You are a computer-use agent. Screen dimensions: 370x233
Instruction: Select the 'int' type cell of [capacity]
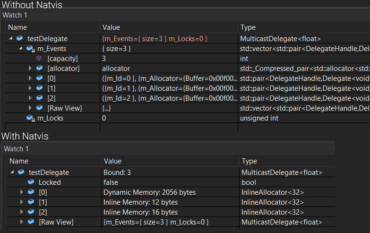tap(244, 59)
